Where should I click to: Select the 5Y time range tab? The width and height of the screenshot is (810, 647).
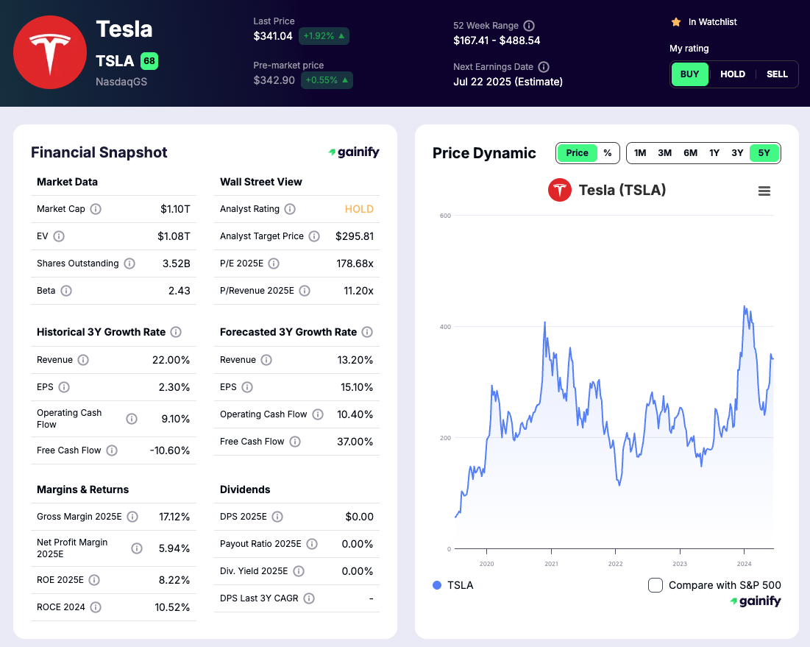point(764,153)
